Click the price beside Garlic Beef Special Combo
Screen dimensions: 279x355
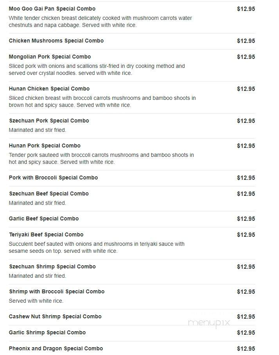point(246,219)
